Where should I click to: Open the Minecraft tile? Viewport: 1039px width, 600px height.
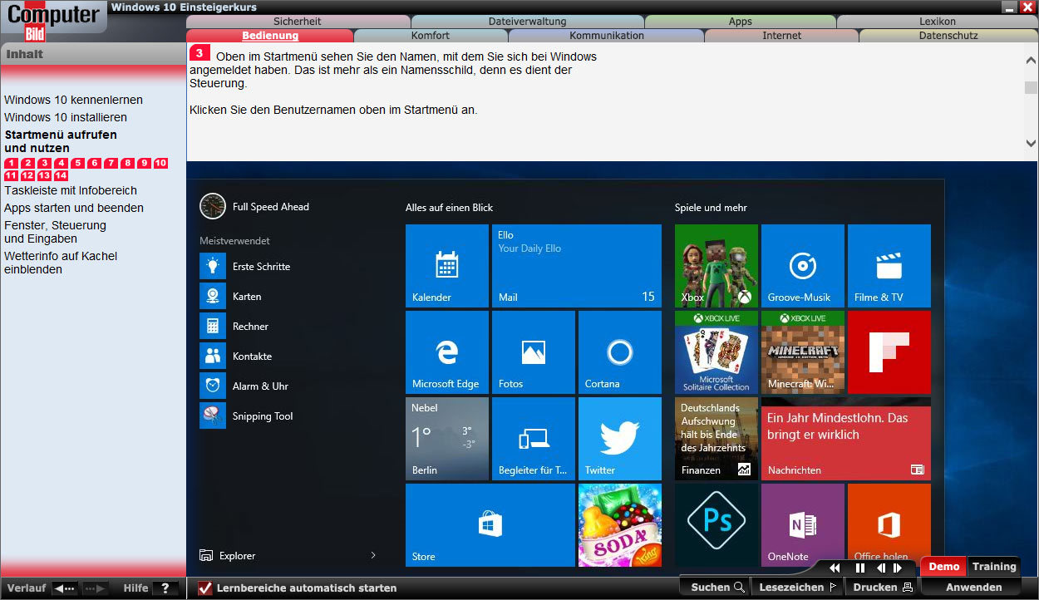[803, 352]
